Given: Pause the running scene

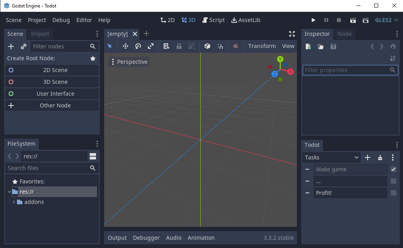Looking at the screenshot, I should point(326,20).
